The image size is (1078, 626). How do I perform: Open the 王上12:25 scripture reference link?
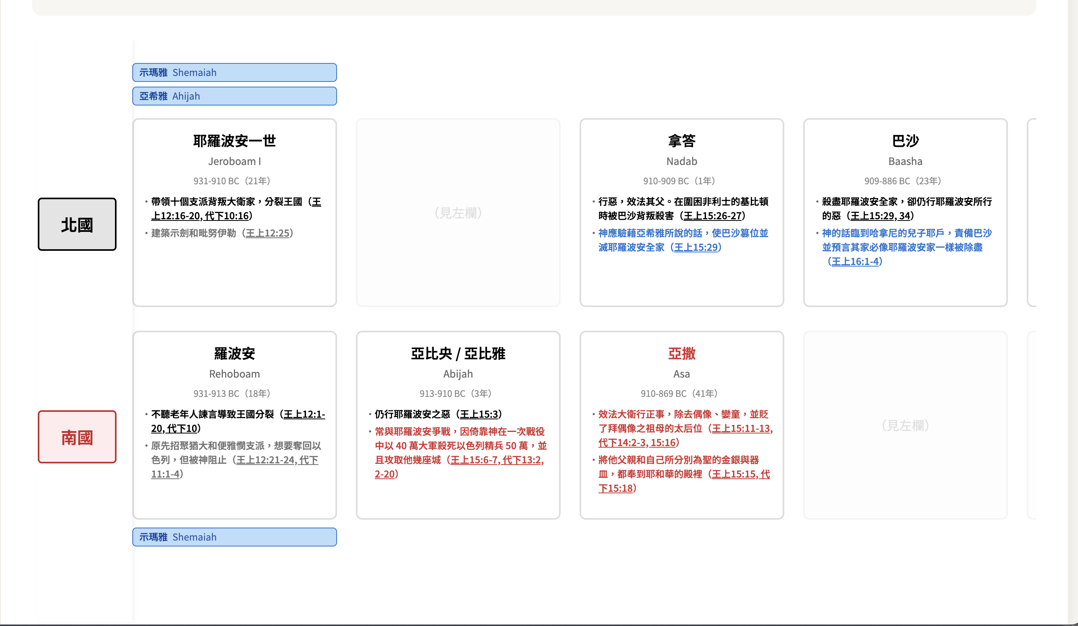point(267,233)
